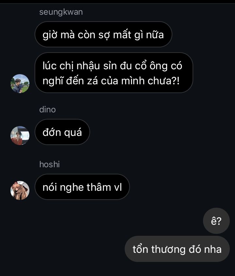
Task: Open seungkwan's profile avatar
Action: [20, 84]
